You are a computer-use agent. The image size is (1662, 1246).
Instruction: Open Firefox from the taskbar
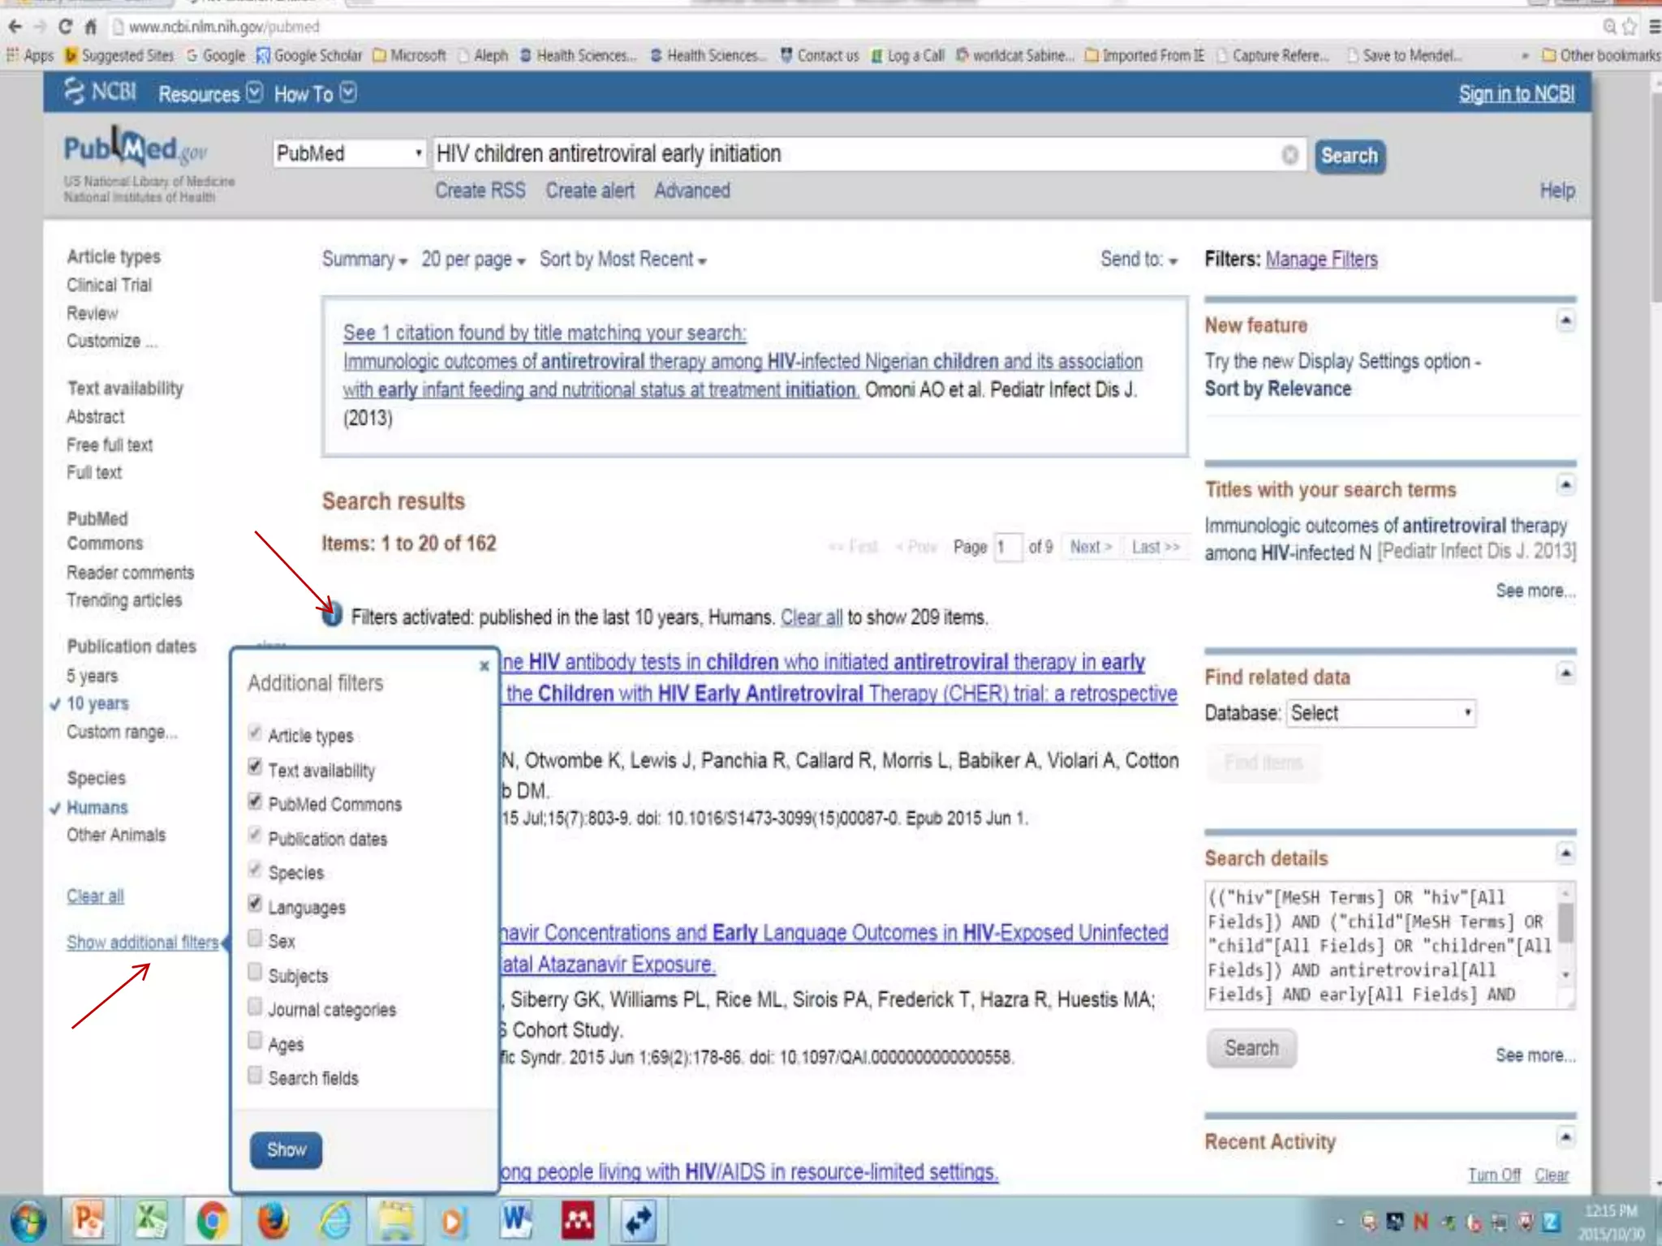coord(273,1221)
